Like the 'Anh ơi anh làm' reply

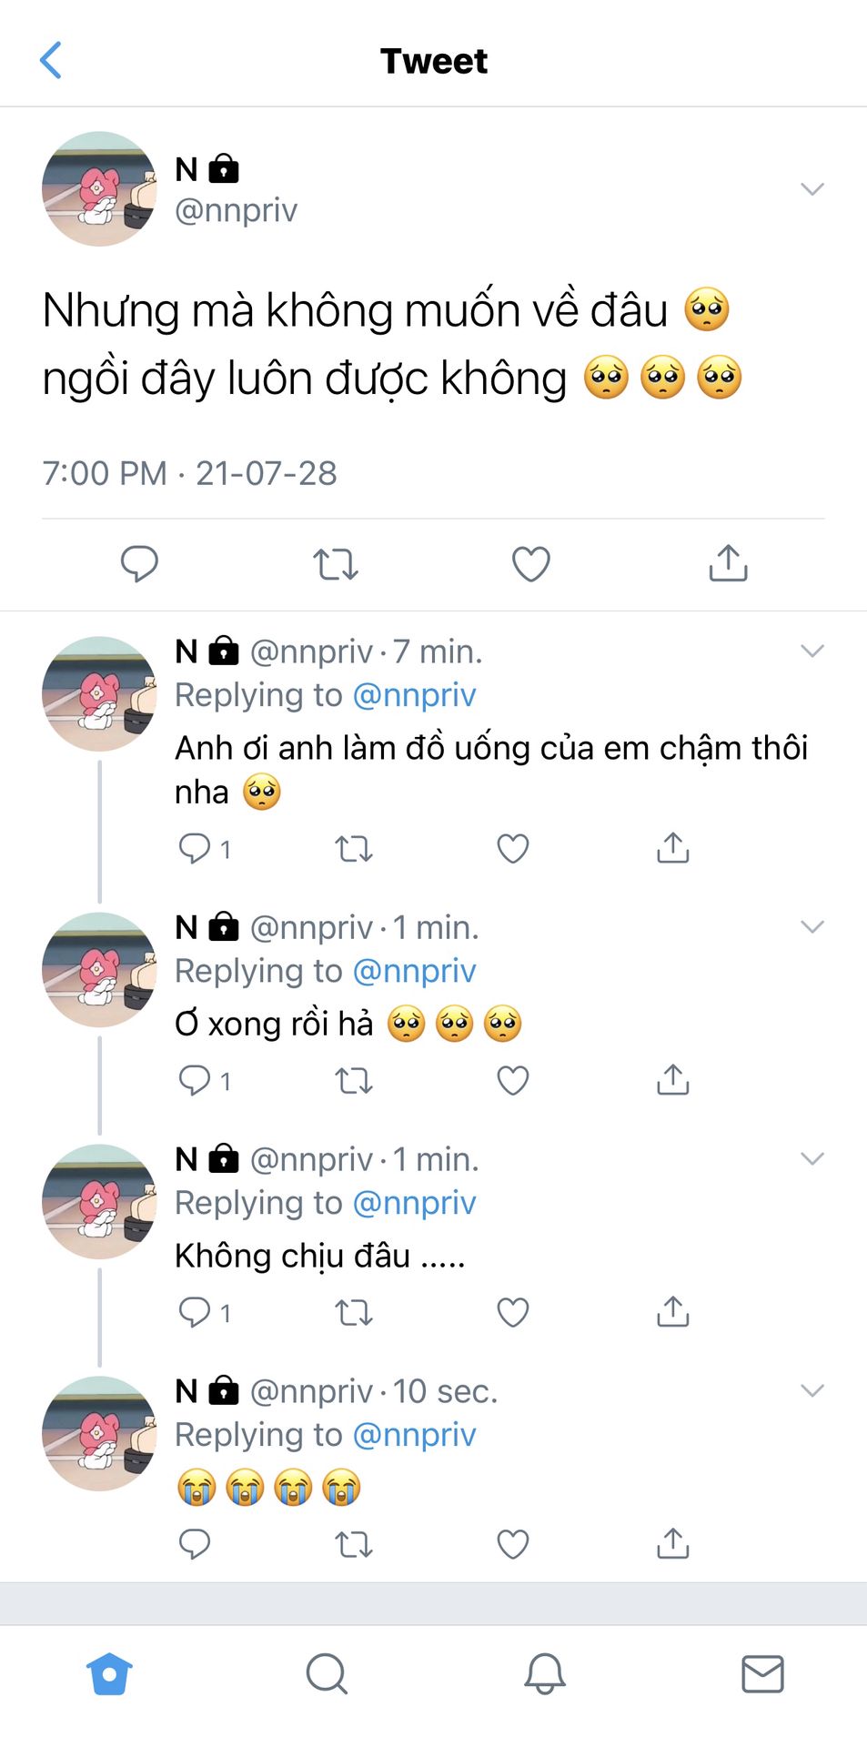click(x=513, y=849)
